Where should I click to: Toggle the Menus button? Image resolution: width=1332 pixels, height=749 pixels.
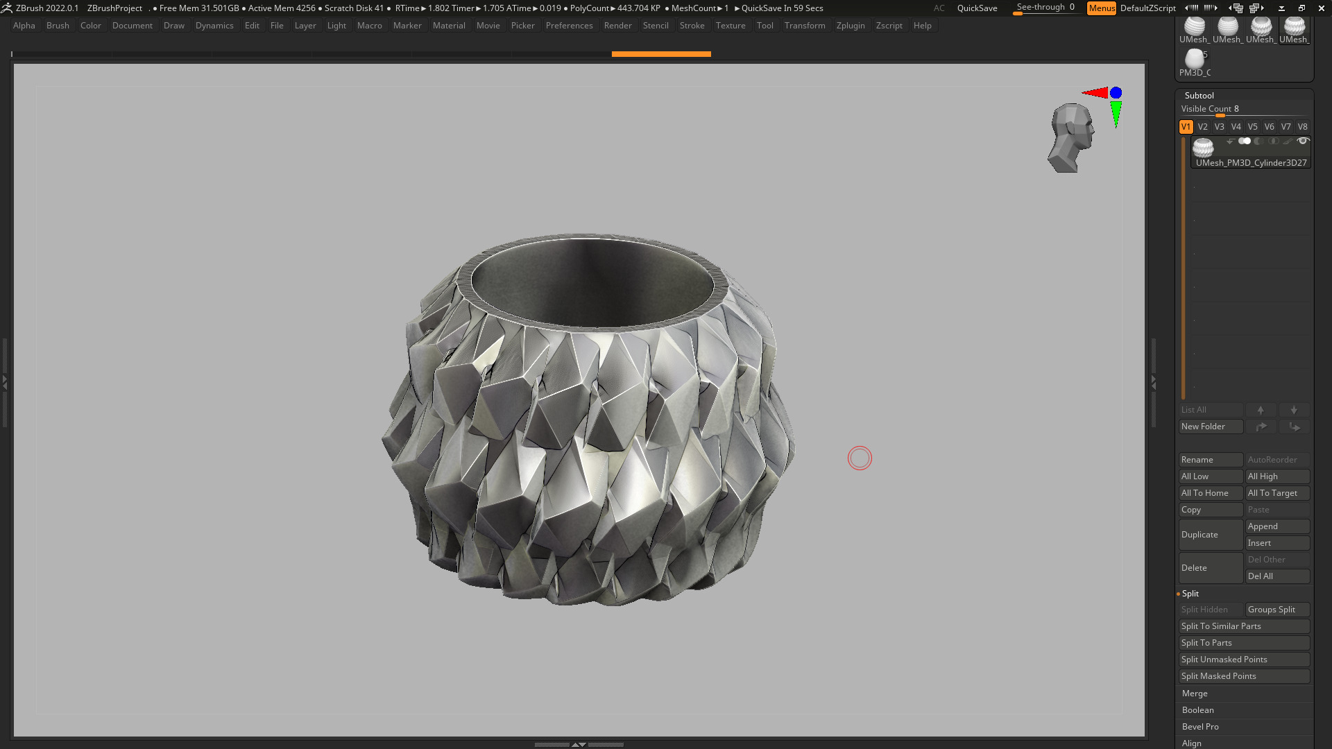[1102, 8]
